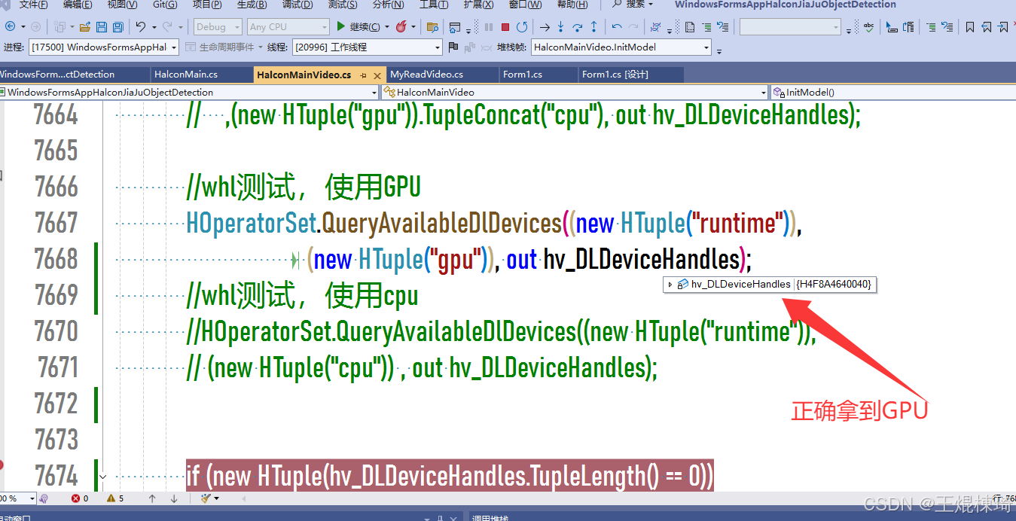Click the thread flag icon on debug toolbar
This screenshot has width=1016, height=521.
[x=453, y=47]
